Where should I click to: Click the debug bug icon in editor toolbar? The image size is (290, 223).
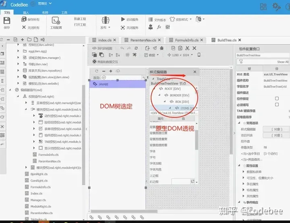pyautogui.click(x=163, y=48)
